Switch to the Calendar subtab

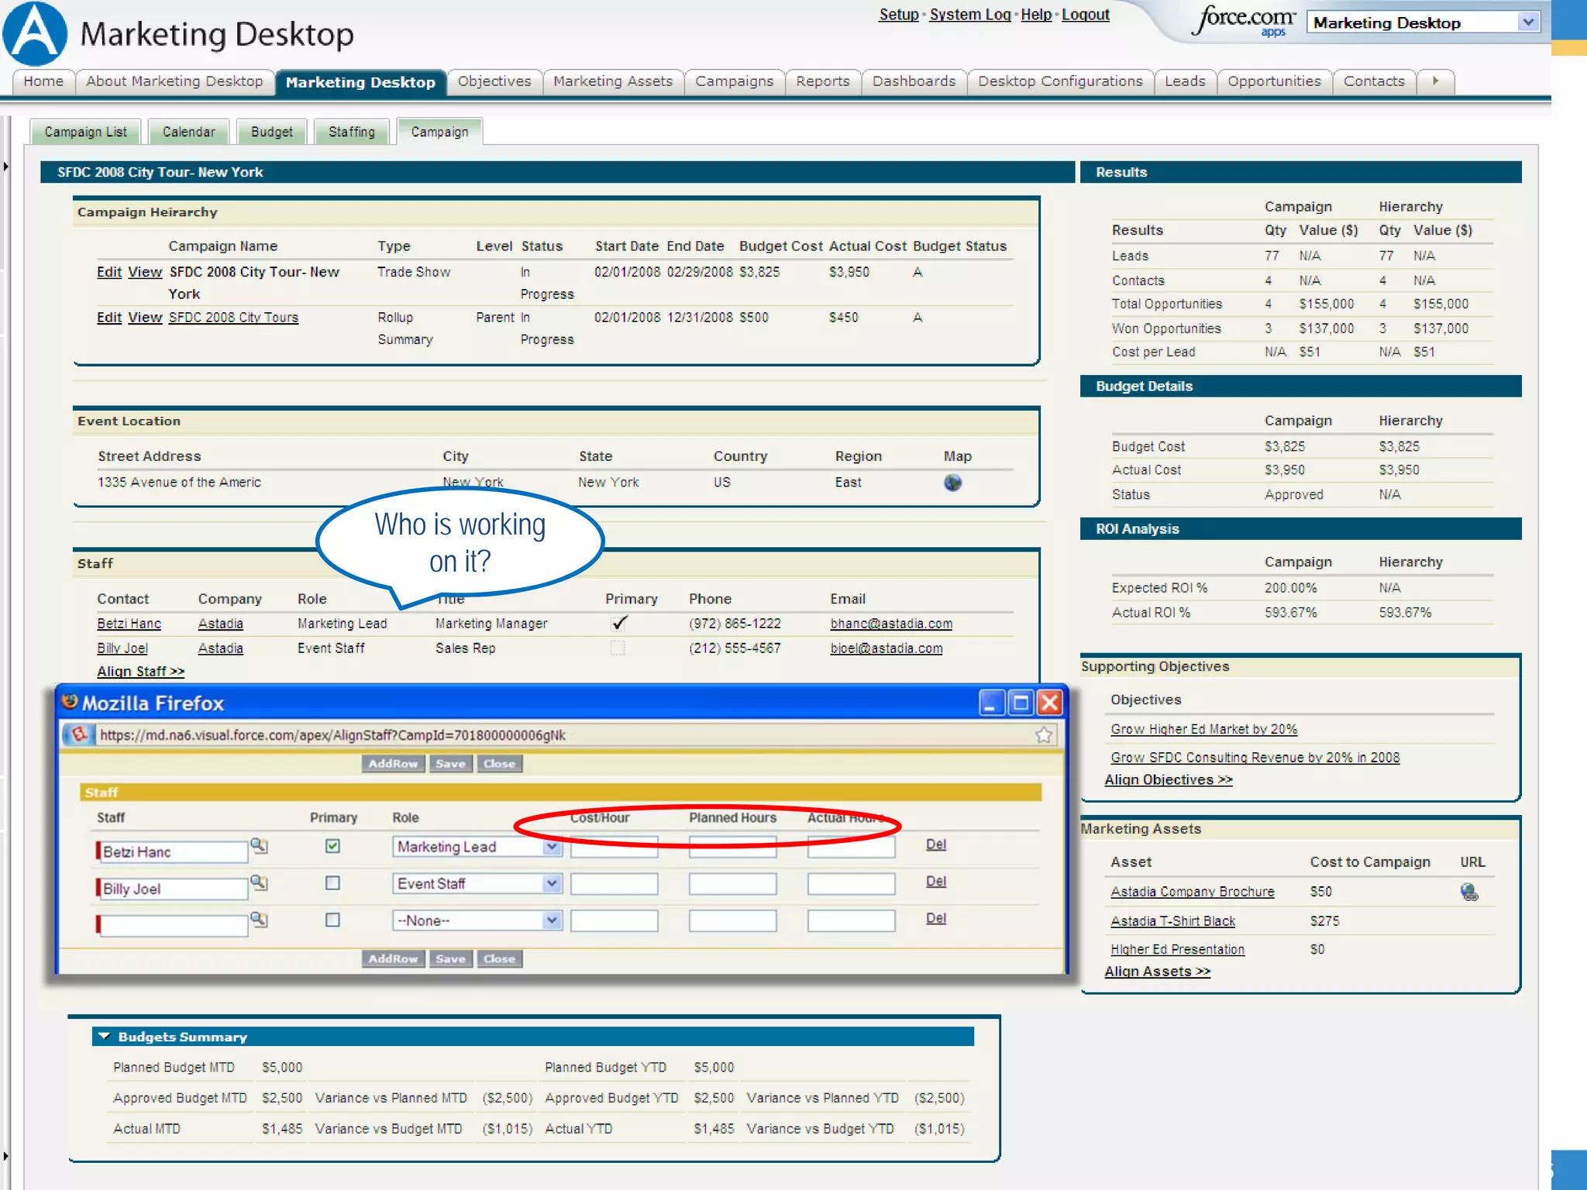point(188,132)
